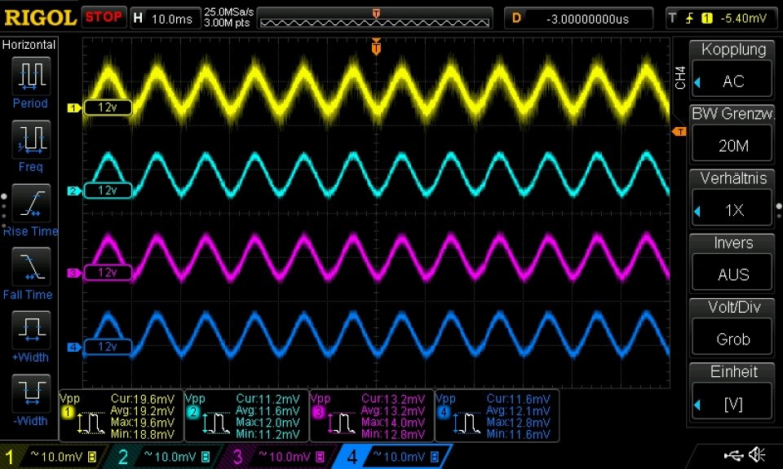Click the Vpp waveform icon for channel 4
783x469 pixels.
coord(466,423)
